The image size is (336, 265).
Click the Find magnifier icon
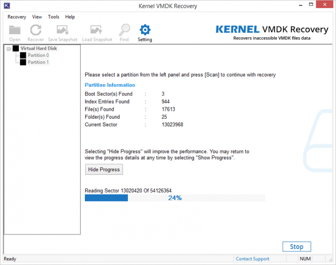[x=124, y=30]
